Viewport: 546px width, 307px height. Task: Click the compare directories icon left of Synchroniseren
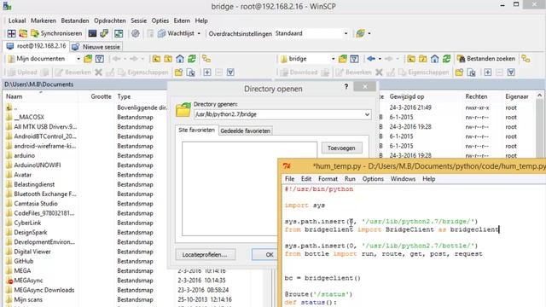pyautogui.click(x=23, y=33)
